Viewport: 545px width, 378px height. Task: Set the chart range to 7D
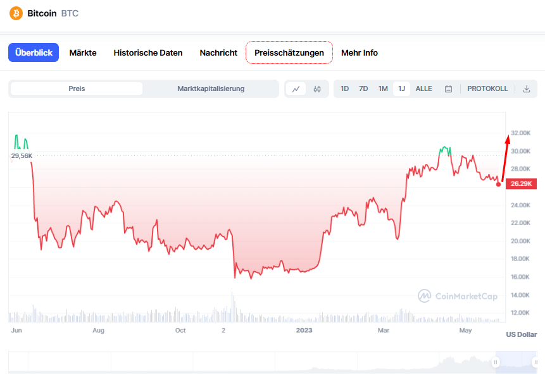tap(363, 89)
